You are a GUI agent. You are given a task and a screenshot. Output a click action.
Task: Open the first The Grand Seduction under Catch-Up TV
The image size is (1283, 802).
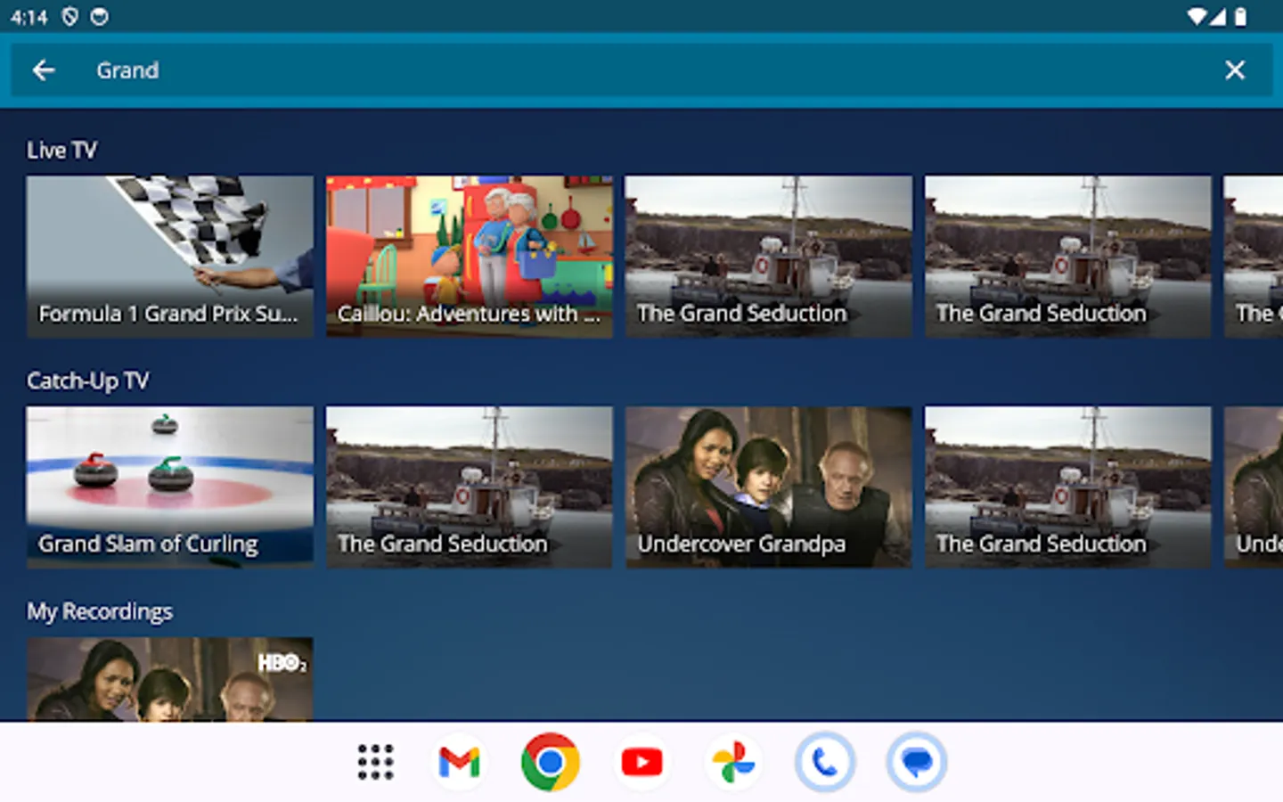[x=470, y=487]
